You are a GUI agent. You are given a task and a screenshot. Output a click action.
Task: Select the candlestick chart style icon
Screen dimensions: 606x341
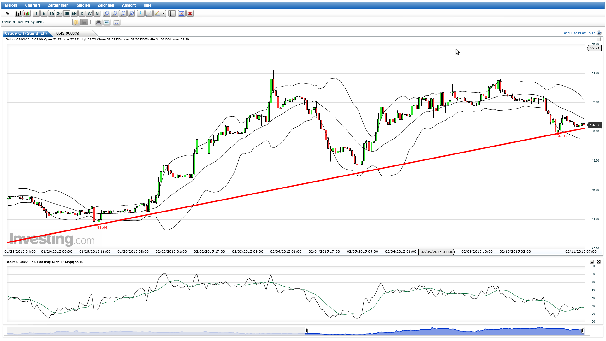tap(27, 14)
